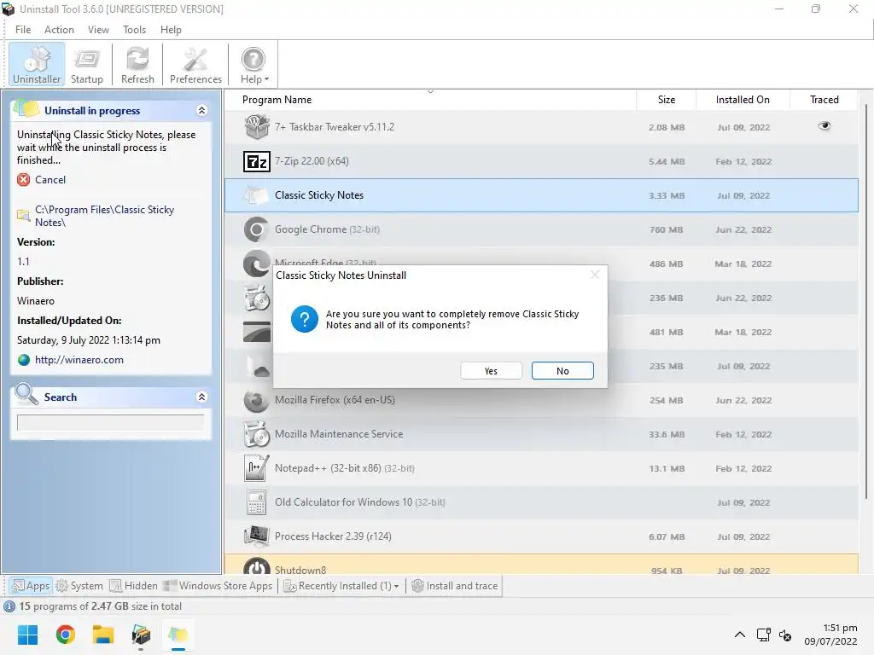Viewport: 874px width, 655px height.
Task: Click the Mozilla Firefox program icon
Action: click(256, 401)
